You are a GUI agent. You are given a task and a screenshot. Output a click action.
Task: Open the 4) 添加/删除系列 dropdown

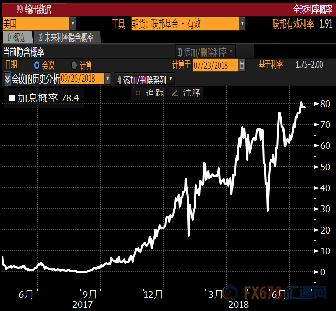(145, 80)
